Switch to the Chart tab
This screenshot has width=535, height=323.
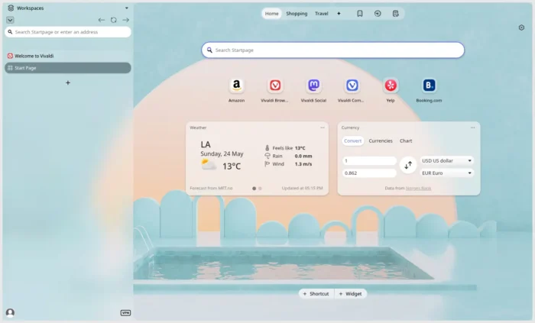point(406,141)
